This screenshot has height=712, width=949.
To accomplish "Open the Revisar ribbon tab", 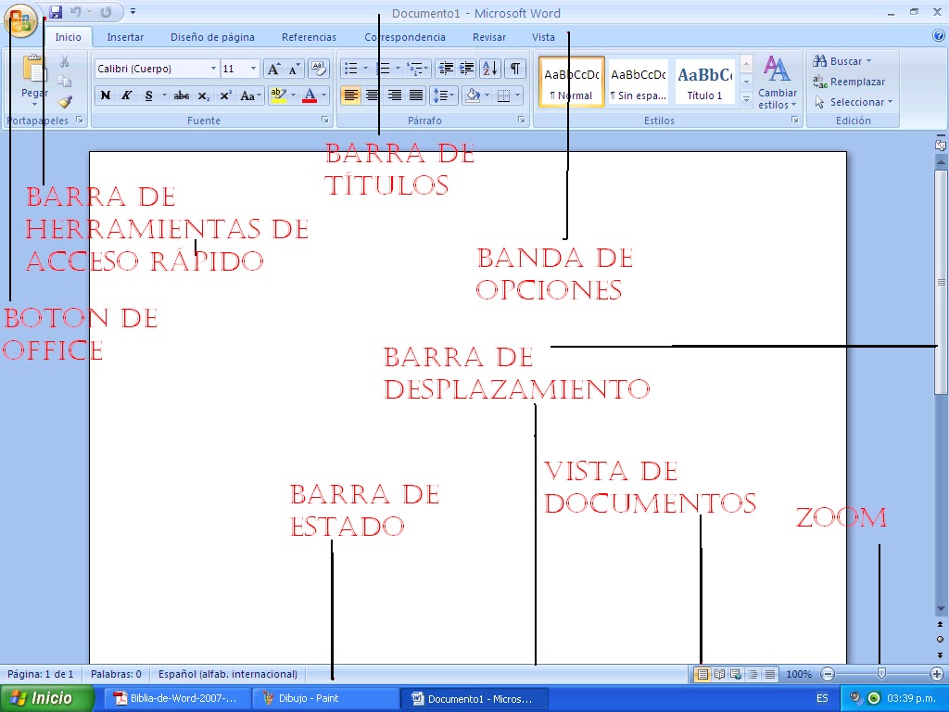I will [x=488, y=37].
